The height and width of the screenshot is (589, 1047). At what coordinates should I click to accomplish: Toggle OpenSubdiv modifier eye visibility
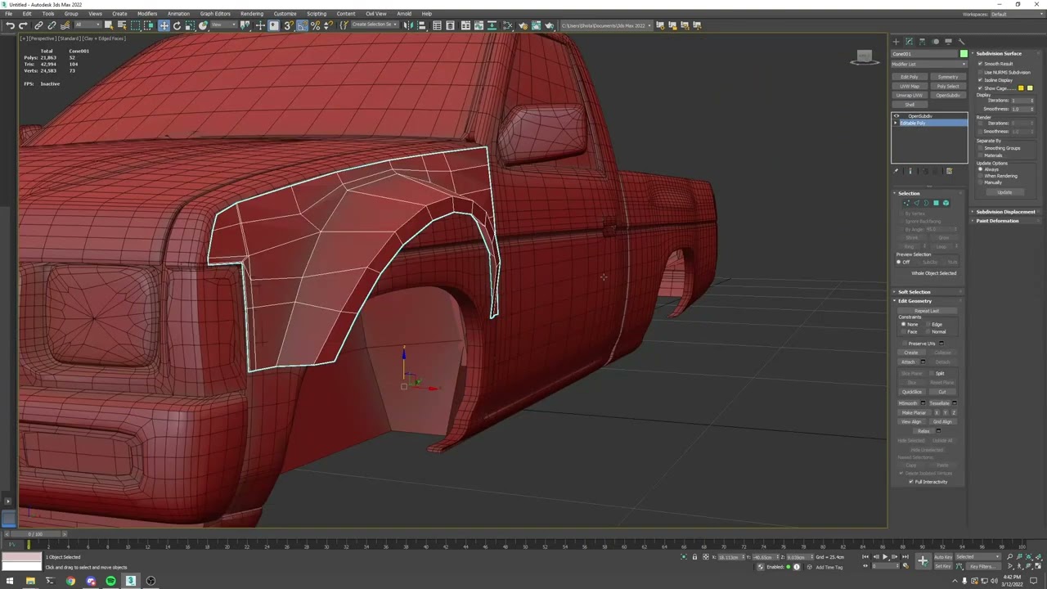point(896,116)
